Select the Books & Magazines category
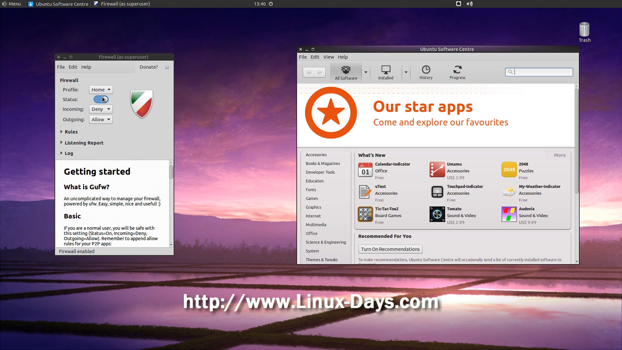The width and height of the screenshot is (622, 350). 323,164
